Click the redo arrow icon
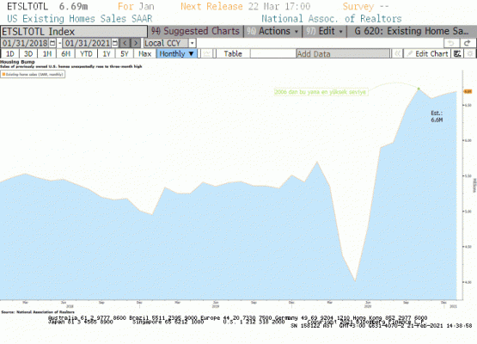 [x=468, y=43]
